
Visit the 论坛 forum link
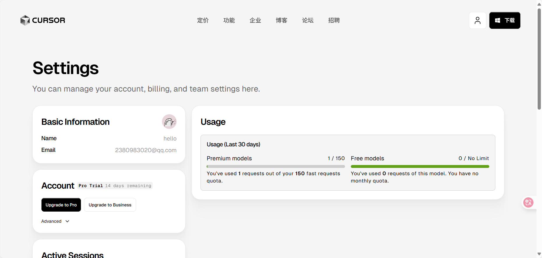click(308, 20)
